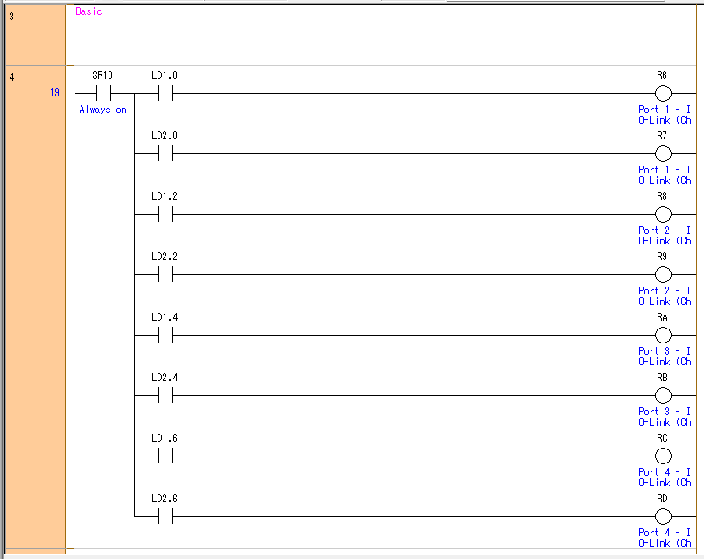Click the Port 4 comment under RD
The height and width of the screenshot is (559, 704).
click(x=665, y=538)
